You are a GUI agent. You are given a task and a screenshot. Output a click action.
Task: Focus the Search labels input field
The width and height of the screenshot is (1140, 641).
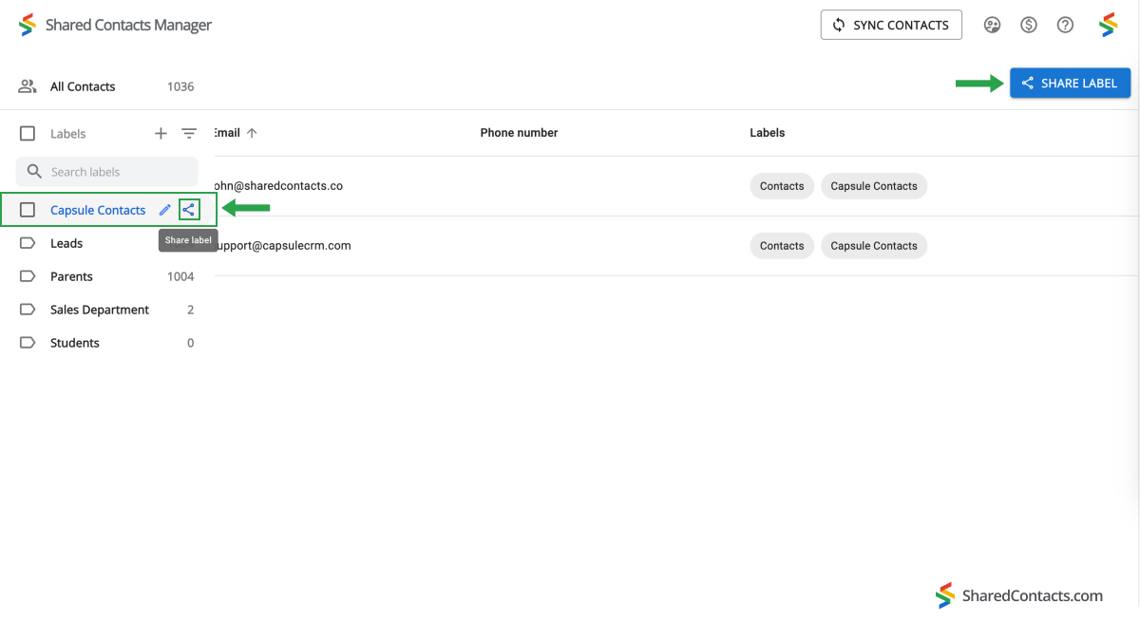tap(107, 172)
